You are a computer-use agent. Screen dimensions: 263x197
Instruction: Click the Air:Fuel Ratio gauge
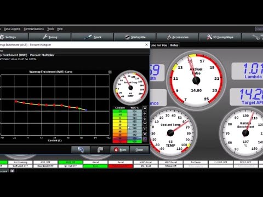(196, 80)
